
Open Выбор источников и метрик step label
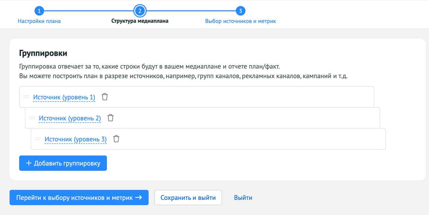[x=241, y=21]
